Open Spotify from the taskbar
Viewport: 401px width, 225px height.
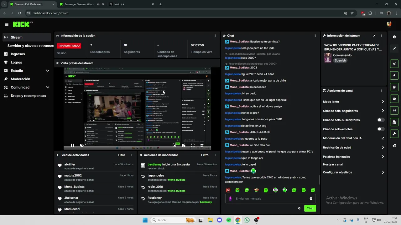(228, 220)
